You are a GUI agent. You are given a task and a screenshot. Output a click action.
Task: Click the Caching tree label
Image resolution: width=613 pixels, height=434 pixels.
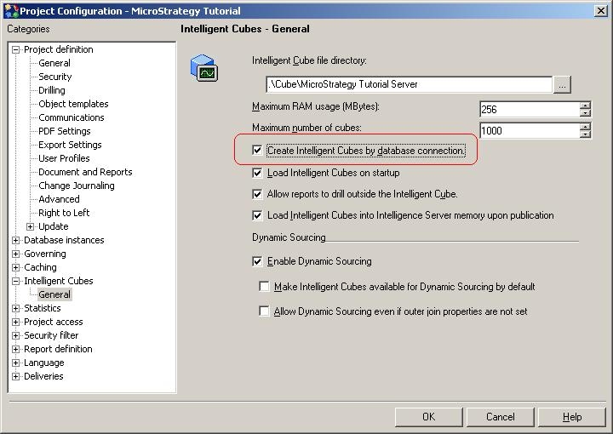pos(40,267)
